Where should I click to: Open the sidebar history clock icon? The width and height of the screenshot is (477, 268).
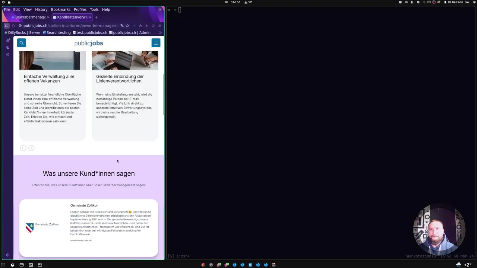coord(7,55)
